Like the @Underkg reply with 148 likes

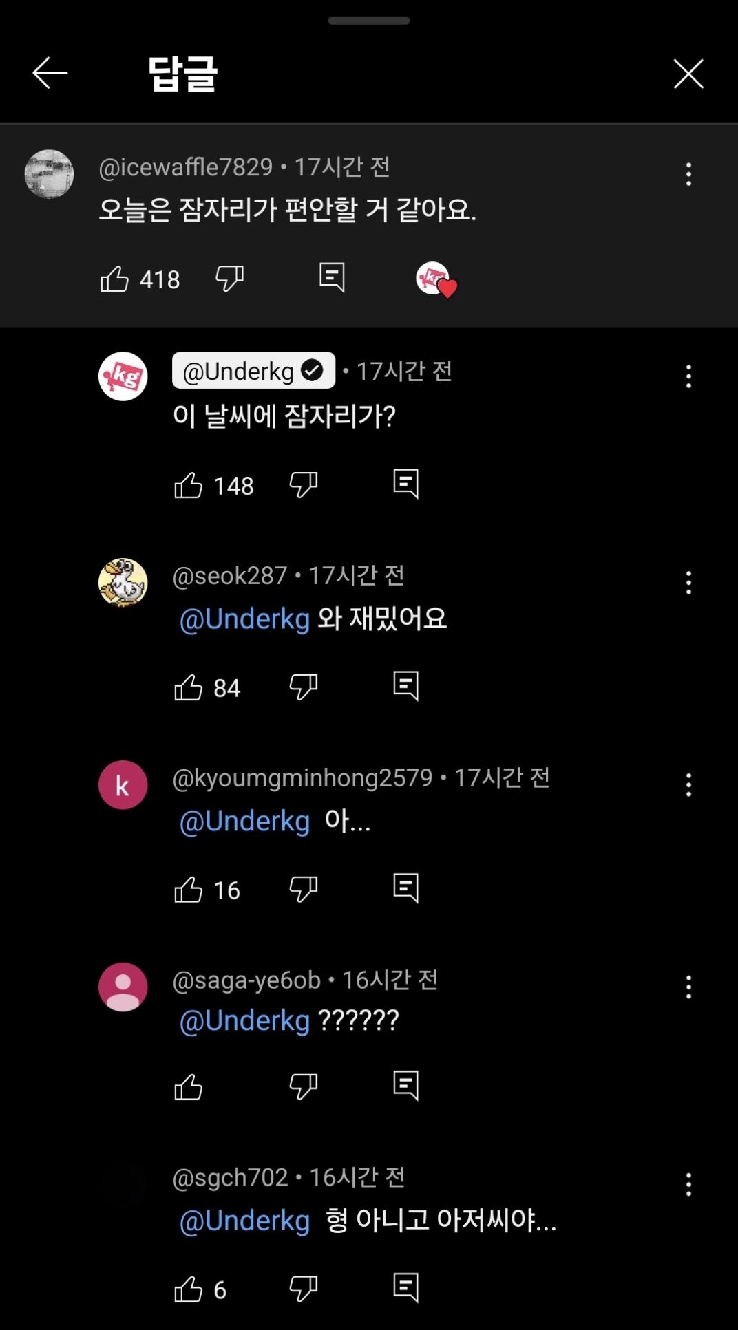click(189, 485)
